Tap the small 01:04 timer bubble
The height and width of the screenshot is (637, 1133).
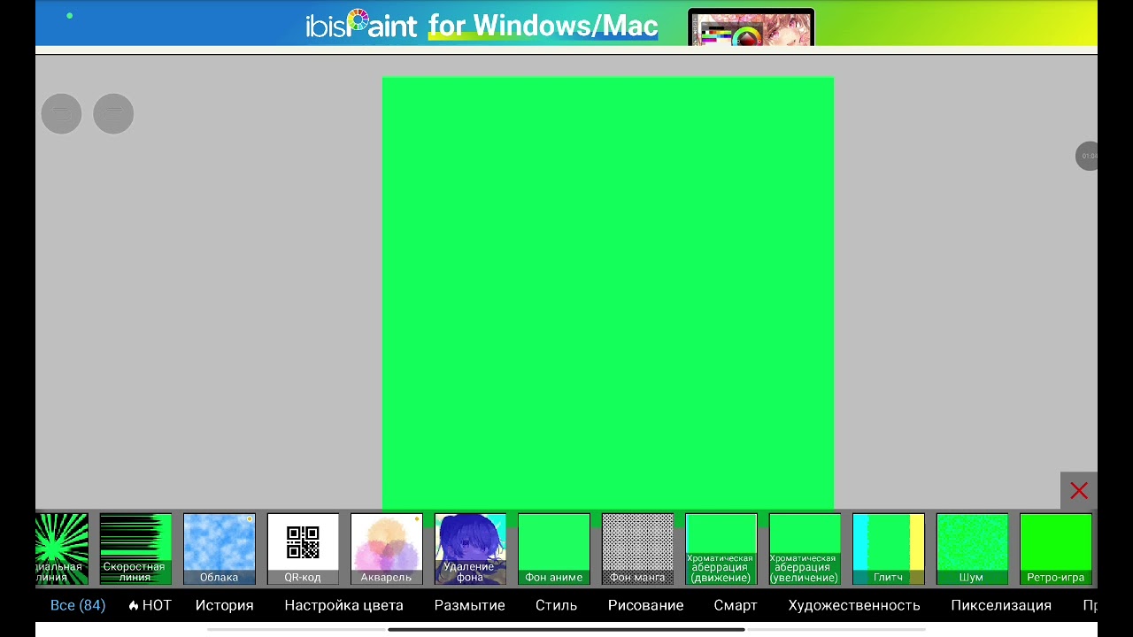click(x=1087, y=156)
